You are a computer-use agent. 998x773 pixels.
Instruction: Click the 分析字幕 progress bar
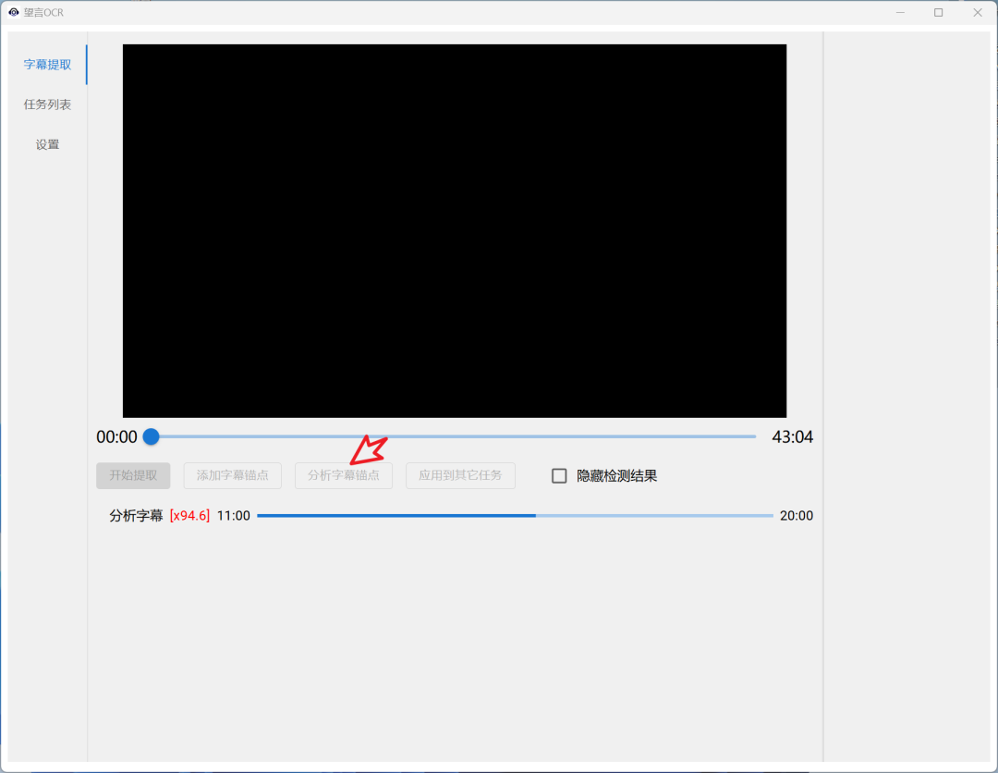click(515, 516)
